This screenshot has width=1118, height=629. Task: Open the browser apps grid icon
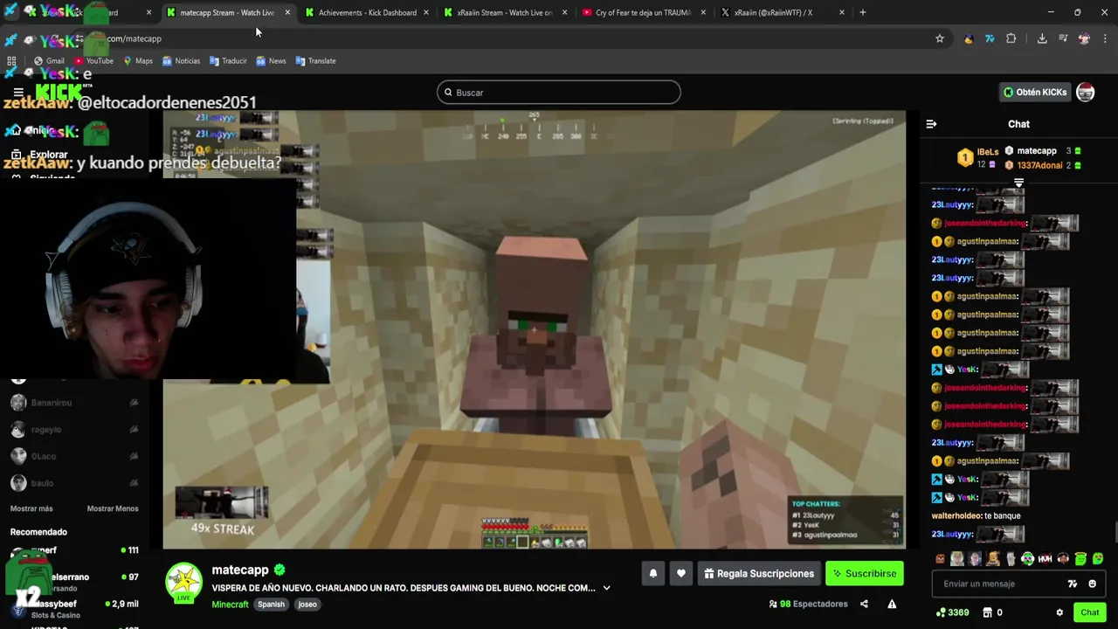(x=11, y=61)
